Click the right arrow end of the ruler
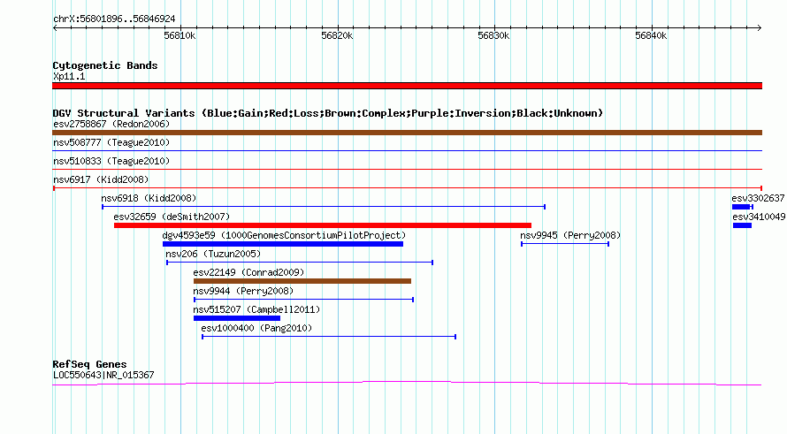Screen dimensions: 787x434 [759, 28]
